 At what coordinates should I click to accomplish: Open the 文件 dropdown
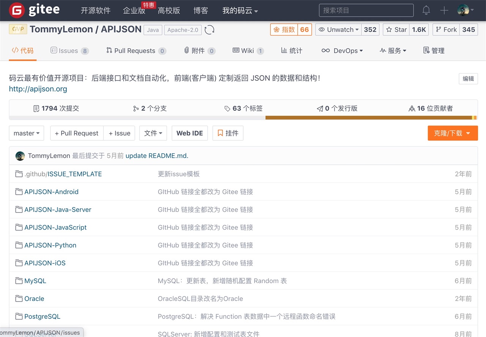(x=153, y=133)
